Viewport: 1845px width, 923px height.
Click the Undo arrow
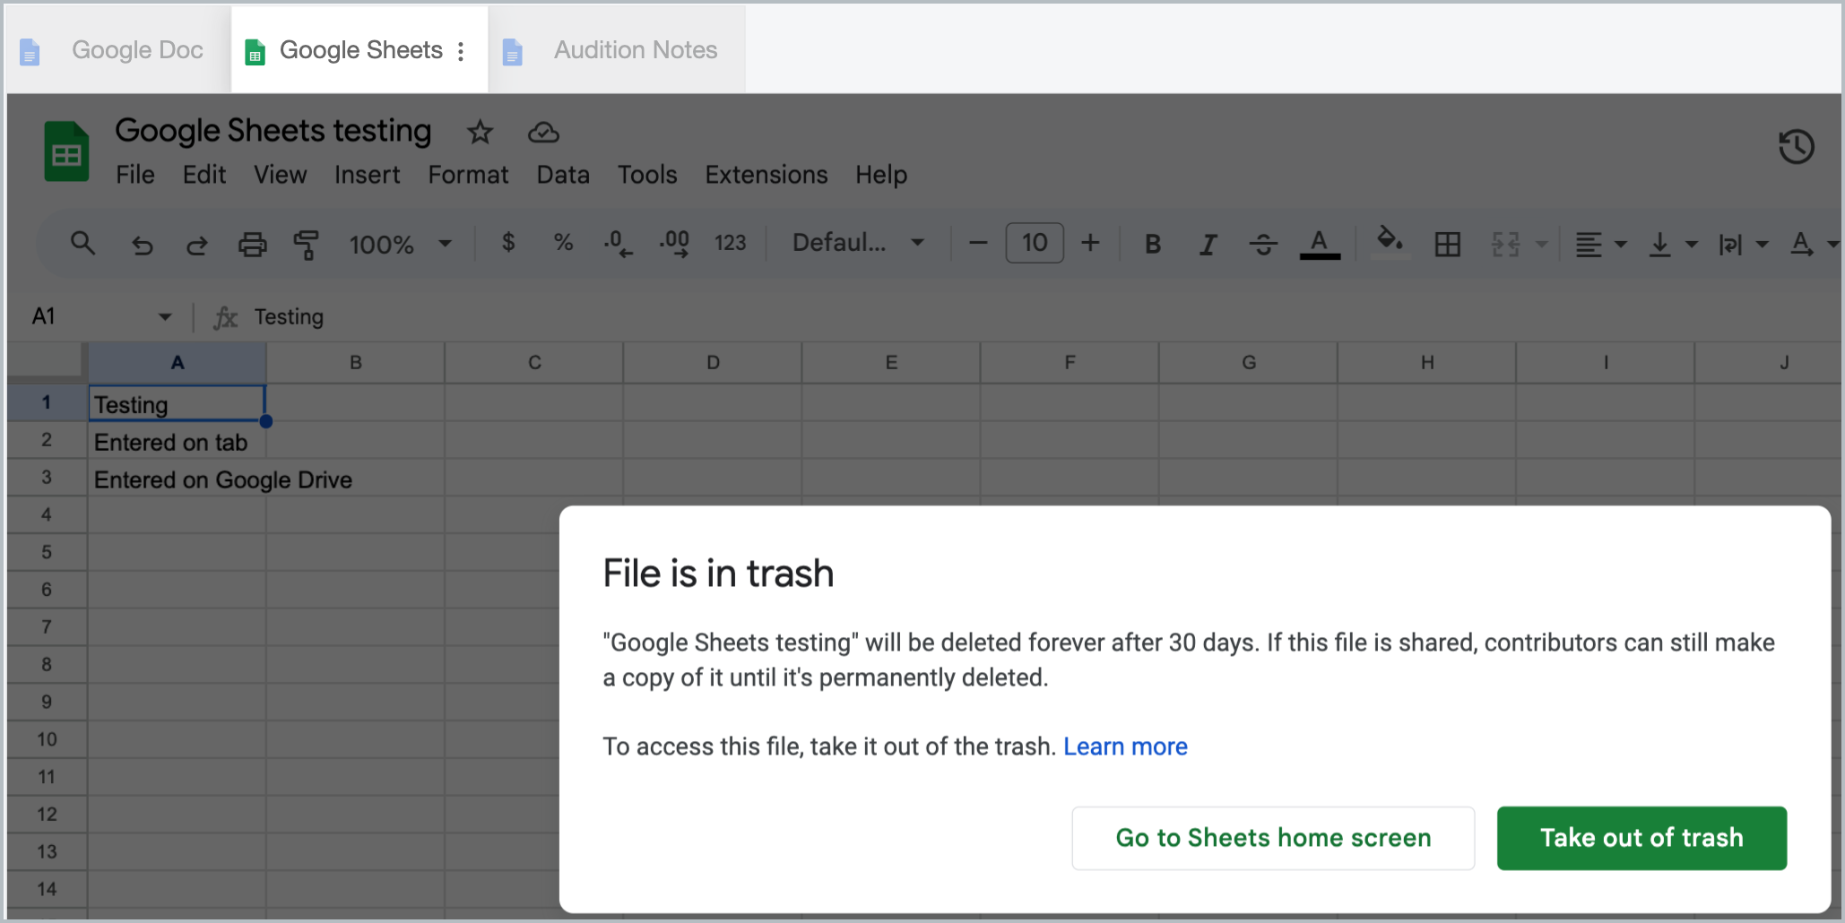pyautogui.click(x=142, y=244)
